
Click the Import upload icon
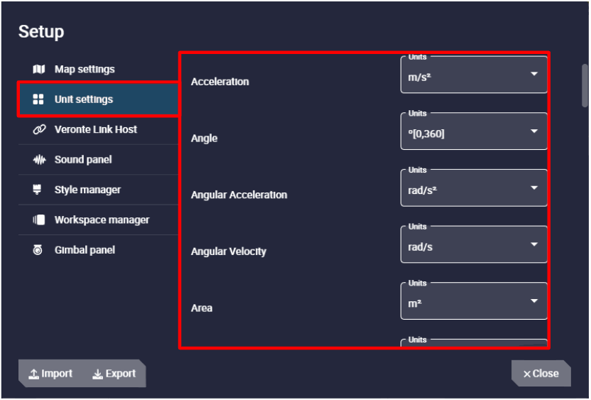(33, 374)
